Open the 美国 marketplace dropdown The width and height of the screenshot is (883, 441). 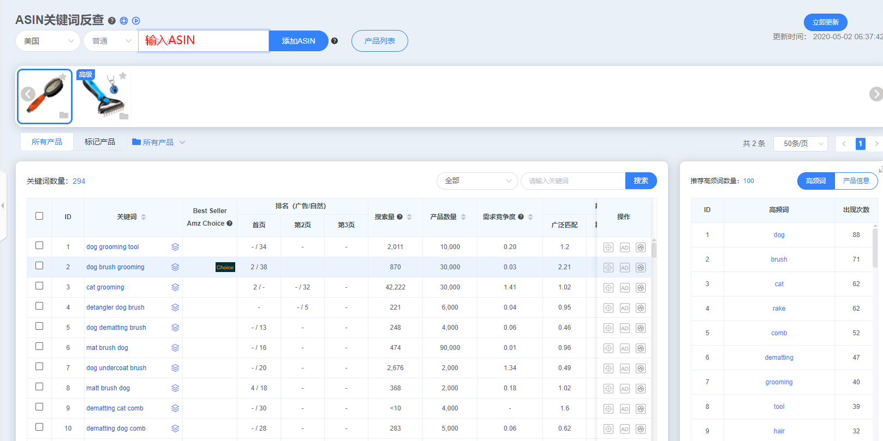pos(48,41)
